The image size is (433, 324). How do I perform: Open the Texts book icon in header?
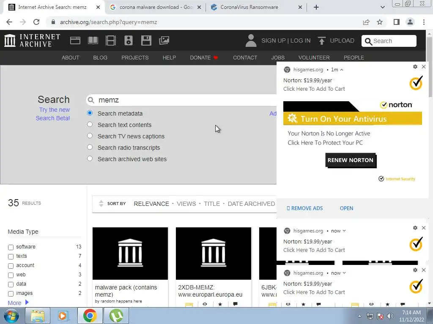tap(93, 40)
